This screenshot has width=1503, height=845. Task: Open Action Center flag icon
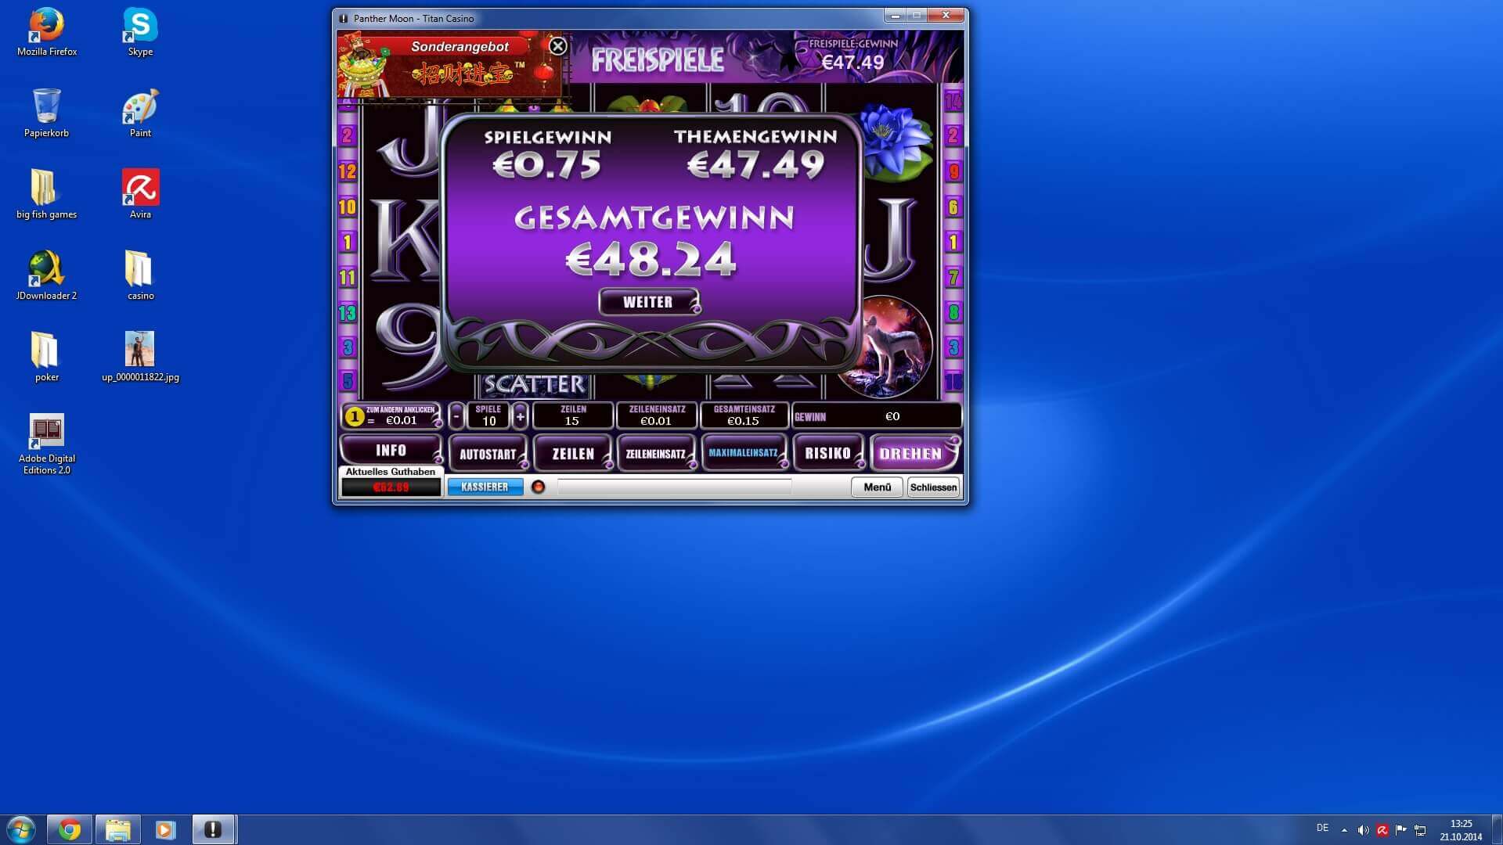1401,830
